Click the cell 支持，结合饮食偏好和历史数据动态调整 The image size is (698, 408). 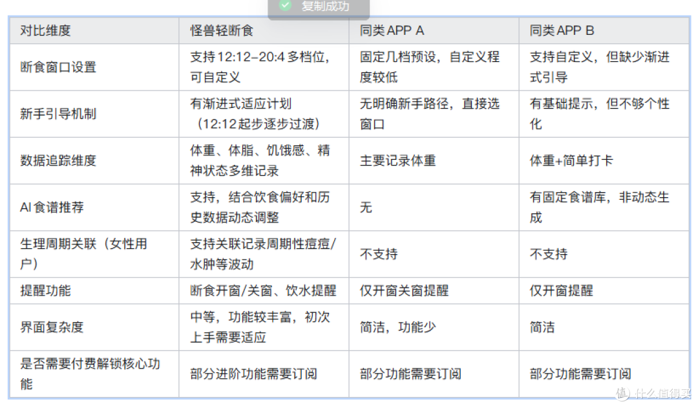(x=264, y=208)
